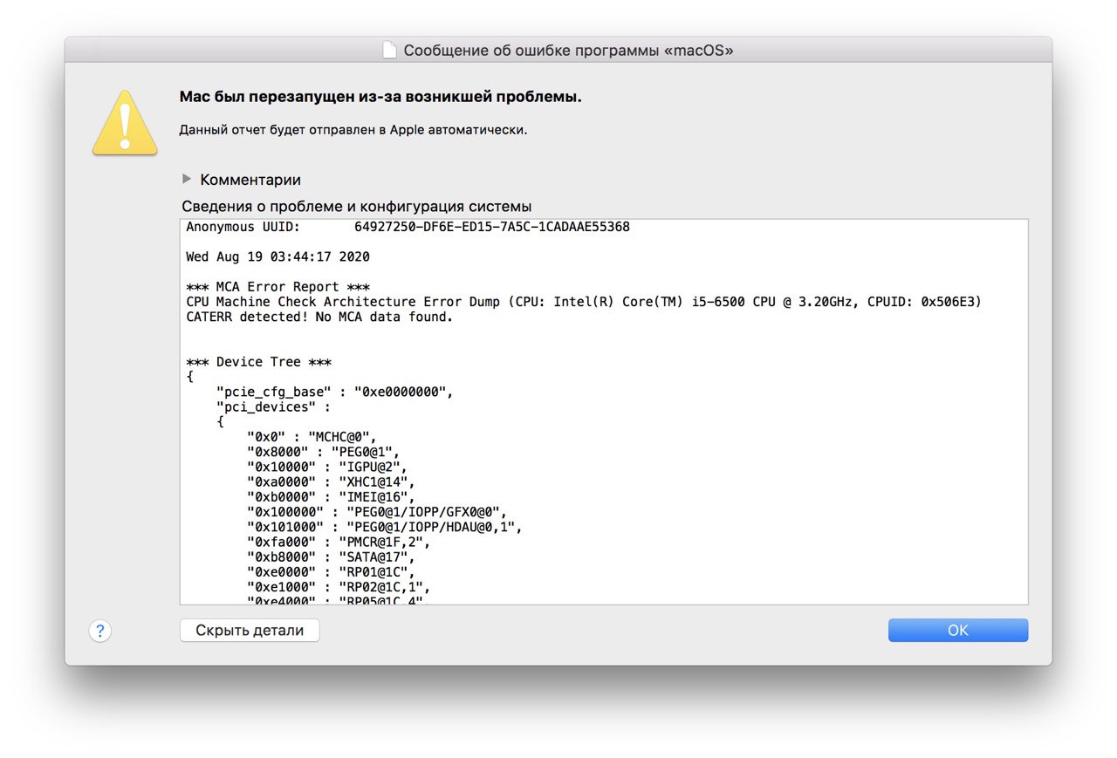
Task: Click the "PEG0@1/IOPP/GFX0@0" entry
Action: (x=377, y=512)
